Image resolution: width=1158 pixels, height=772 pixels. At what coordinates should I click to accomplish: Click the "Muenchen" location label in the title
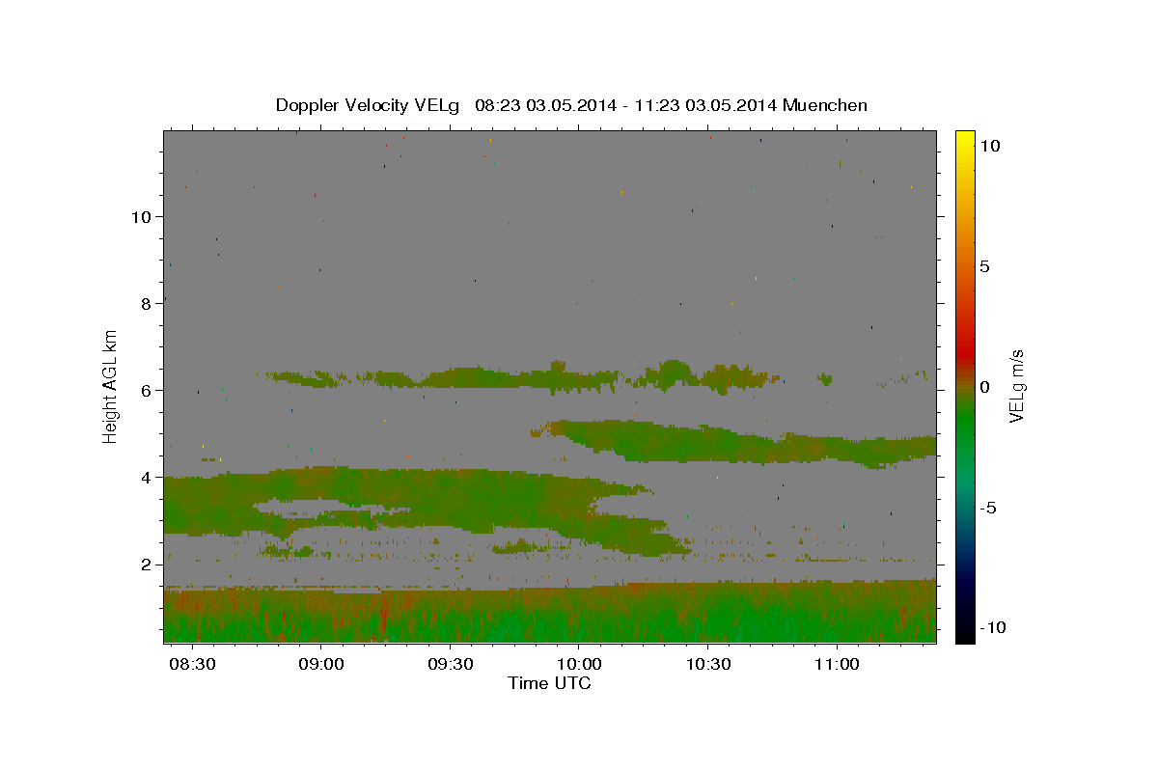[x=825, y=105]
